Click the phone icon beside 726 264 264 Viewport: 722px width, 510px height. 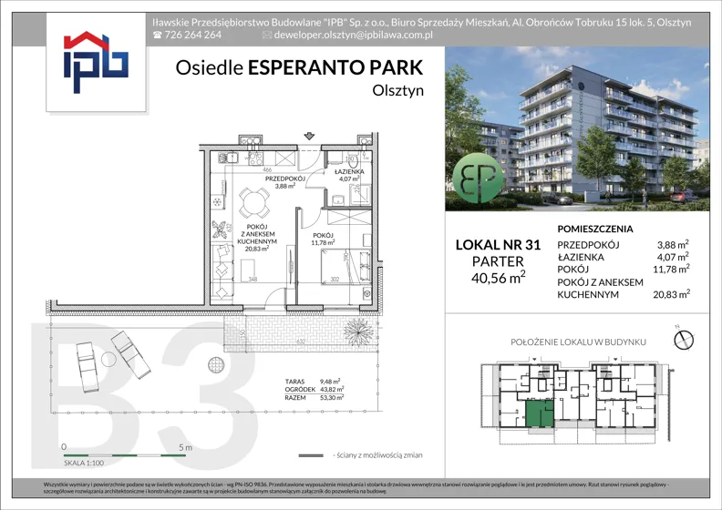click(x=158, y=35)
